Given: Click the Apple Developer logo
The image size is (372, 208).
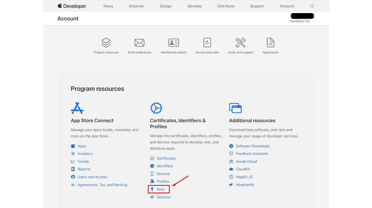Looking at the screenshot, I should tap(72, 6).
